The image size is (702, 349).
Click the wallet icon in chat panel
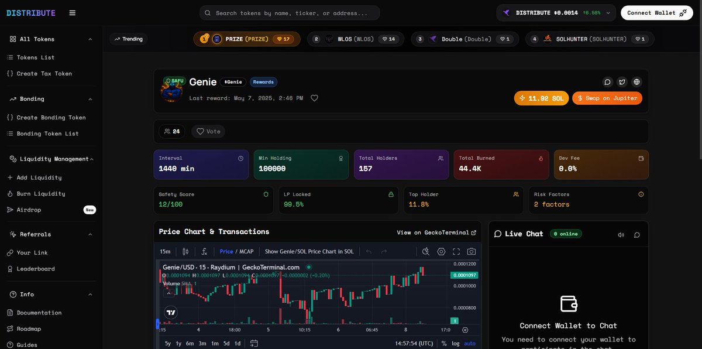pos(569,303)
